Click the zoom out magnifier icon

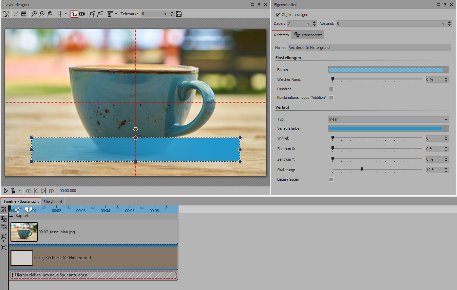coord(42,14)
